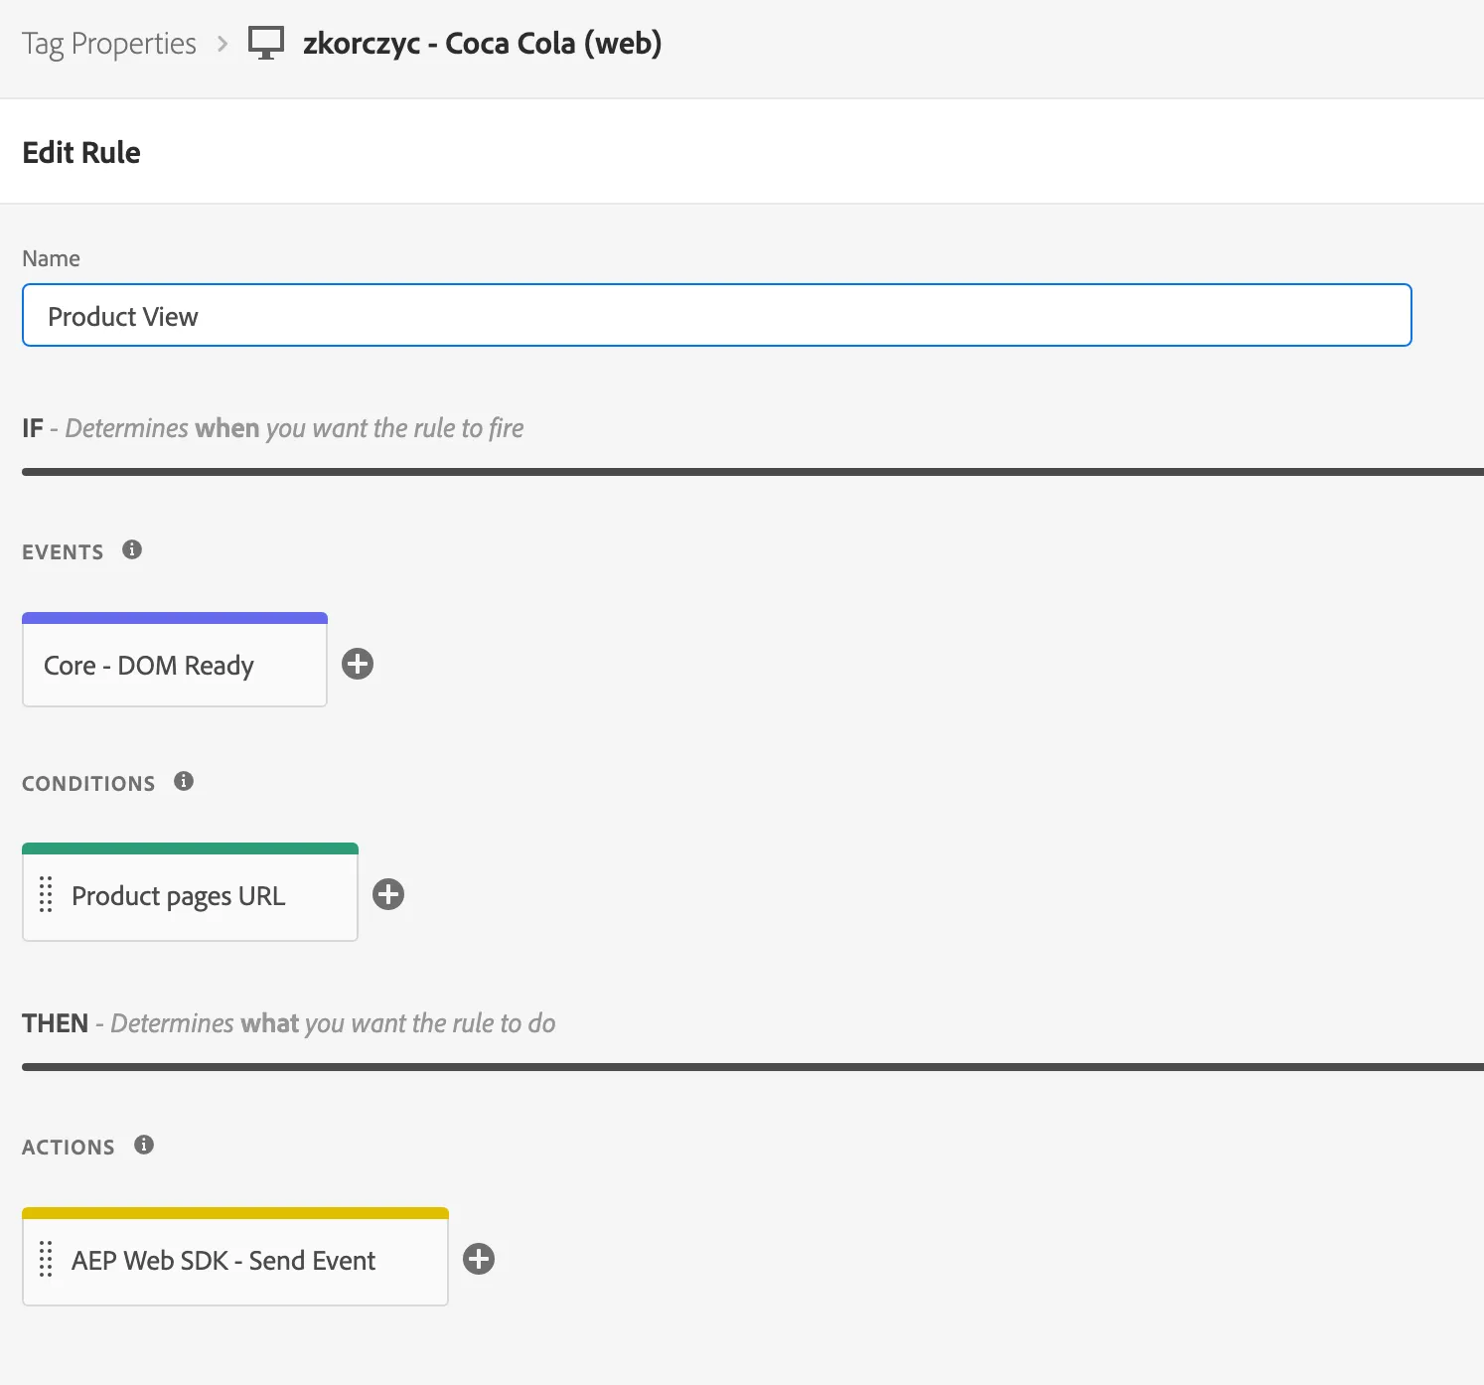Image resolution: width=1484 pixels, height=1385 pixels.
Task: Go to Tag Properties breadcrumb
Action: (x=109, y=44)
